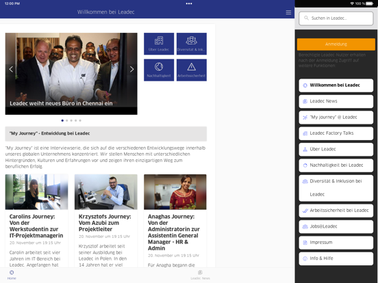The width and height of the screenshot is (378, 283).
Task: Show next carousel slide arrow
Action: pos(131,69)
